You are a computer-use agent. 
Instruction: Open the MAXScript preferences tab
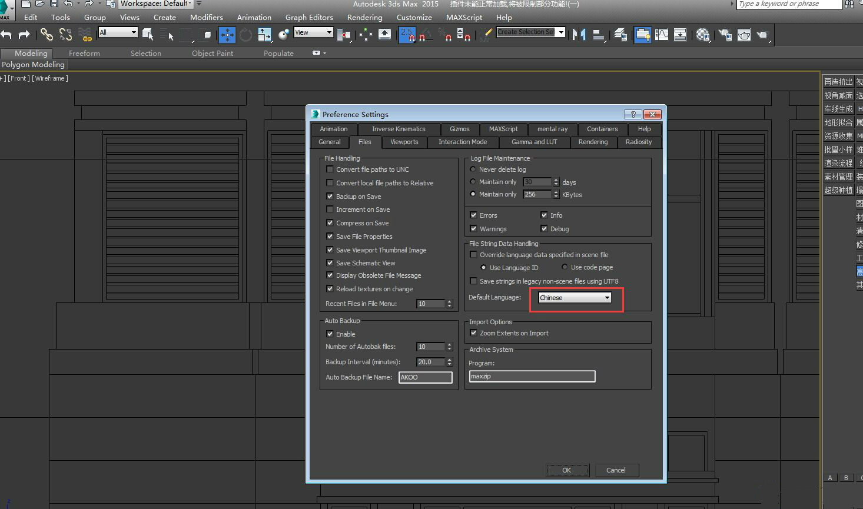coord(503,129)
